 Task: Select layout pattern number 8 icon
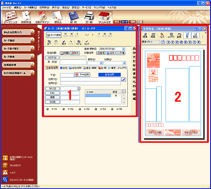(x=199, y=42)
